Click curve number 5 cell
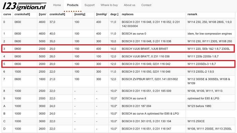237x133 pixels. tap(4, 64)
